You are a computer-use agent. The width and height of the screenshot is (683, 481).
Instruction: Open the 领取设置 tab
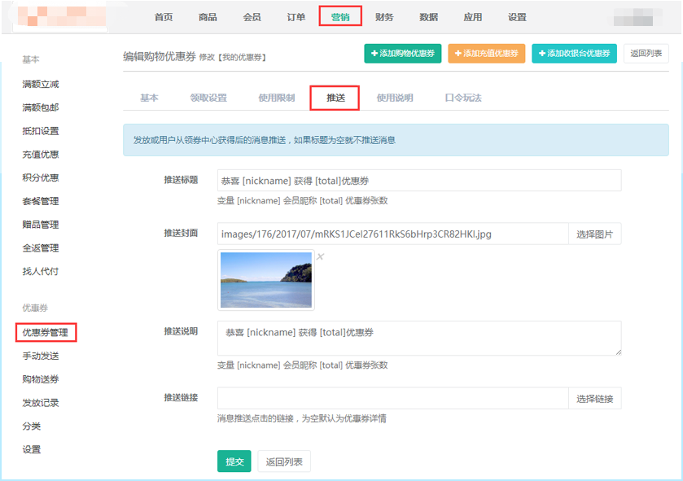point(208,98)
